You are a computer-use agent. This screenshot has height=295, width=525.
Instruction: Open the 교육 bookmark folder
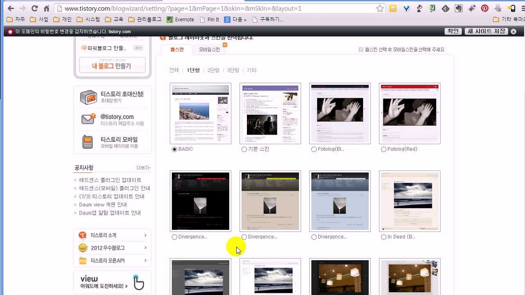tap(114, 19)
